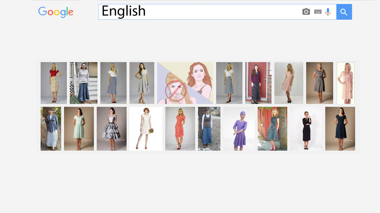
Task: Open the orange floral dress thumbnail
Action: coord(180,128)
